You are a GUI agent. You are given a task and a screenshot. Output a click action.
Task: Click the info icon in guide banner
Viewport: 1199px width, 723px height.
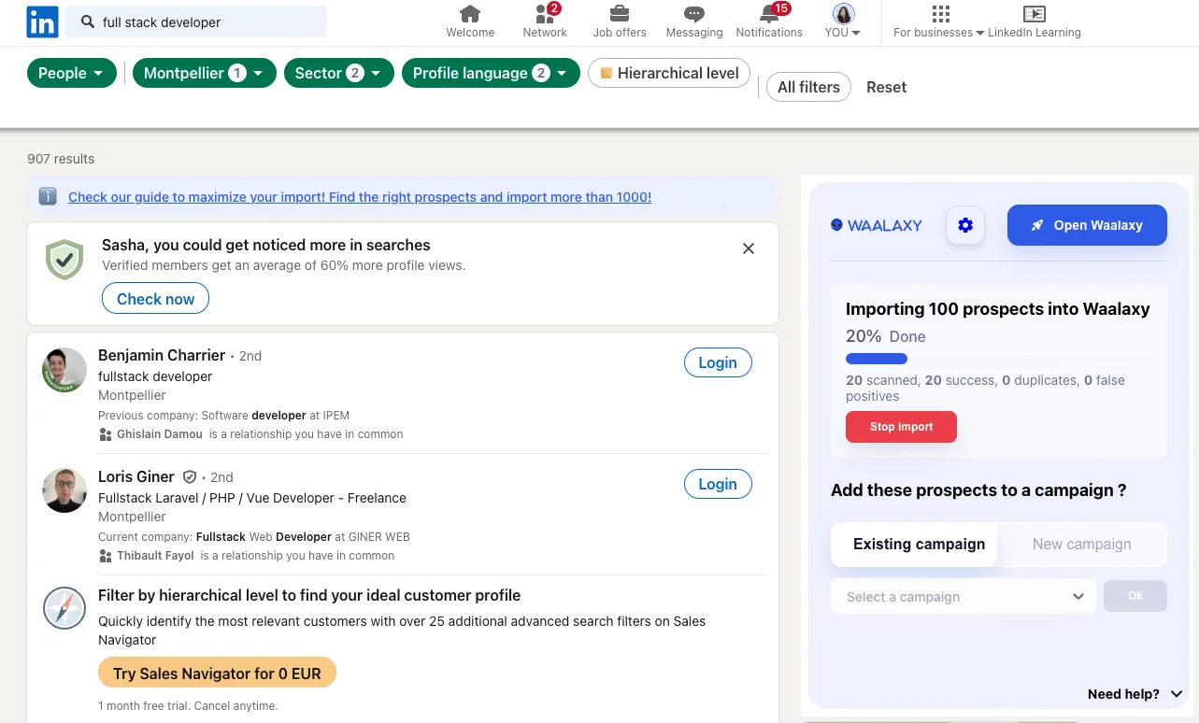(x=48, y=196)
